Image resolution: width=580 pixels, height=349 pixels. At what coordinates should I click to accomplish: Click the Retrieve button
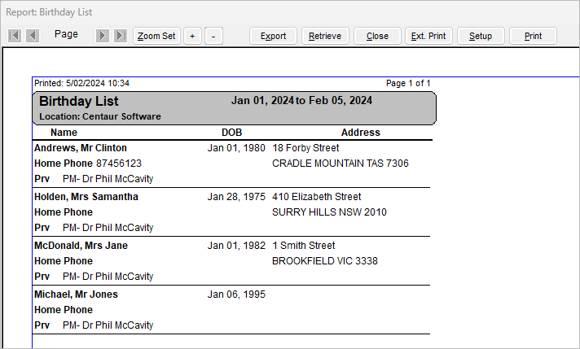pos(325,36)
